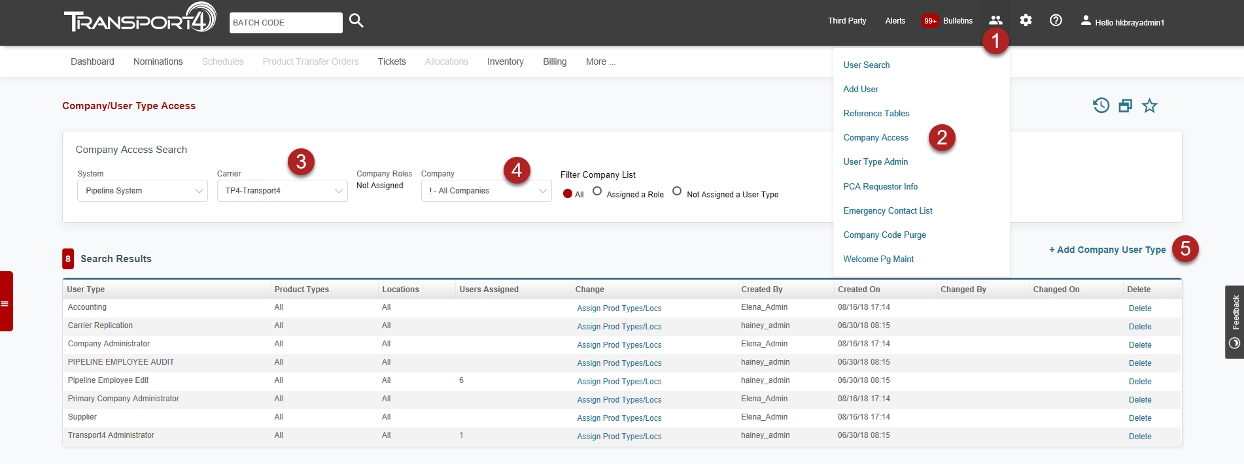
Task: Click the search magnifier icon
Action: [356, 21]
